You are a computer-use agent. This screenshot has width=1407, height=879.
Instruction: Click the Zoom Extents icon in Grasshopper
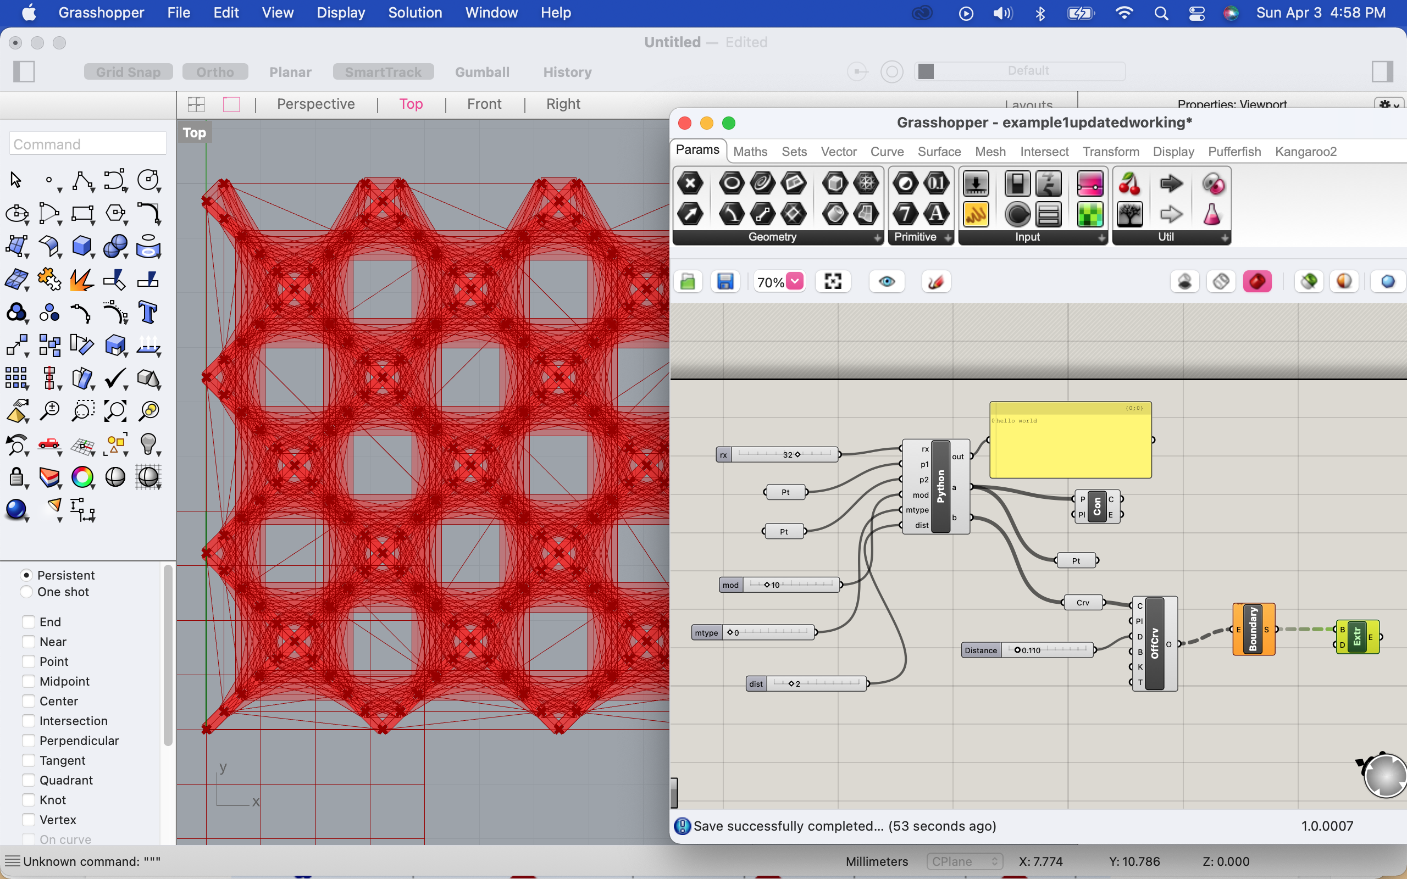[x=833, y=282]
